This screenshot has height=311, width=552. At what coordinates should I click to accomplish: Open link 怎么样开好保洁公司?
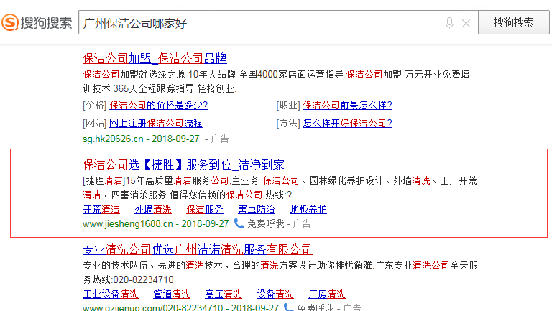tap(347, 123)
